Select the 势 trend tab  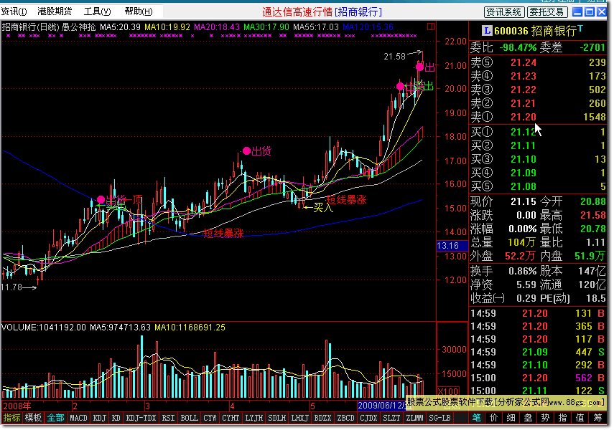[x=546, y=418]
